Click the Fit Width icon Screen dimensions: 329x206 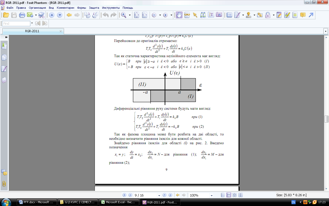(144, 15)
